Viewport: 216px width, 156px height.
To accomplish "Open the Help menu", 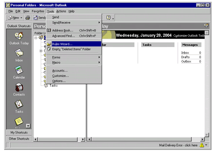I will 72,11.
